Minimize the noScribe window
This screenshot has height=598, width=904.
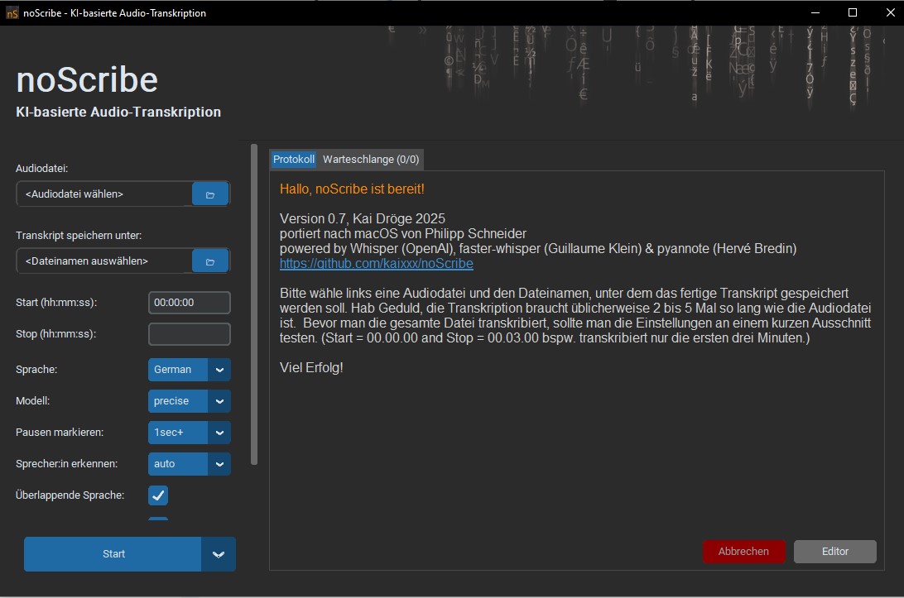(x=814, y=12)
